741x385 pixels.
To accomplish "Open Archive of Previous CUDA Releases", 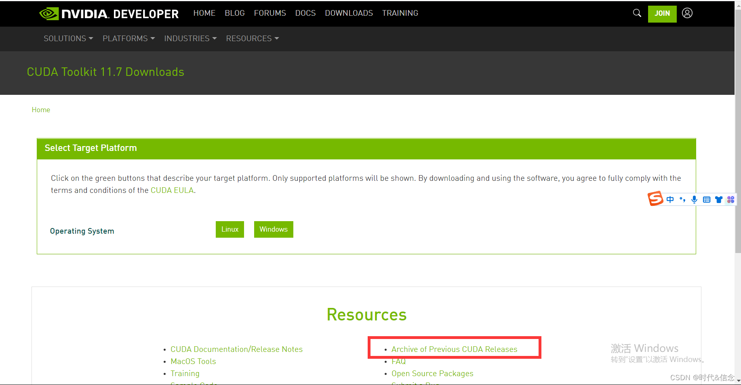I will 454,349.
